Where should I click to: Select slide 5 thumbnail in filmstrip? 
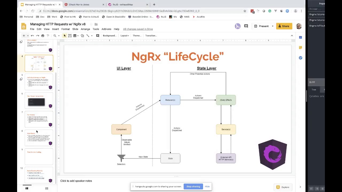pyautogui.click(x=39, y=82)
